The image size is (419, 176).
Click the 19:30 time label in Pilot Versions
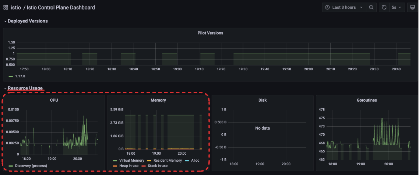pos(243,69)
